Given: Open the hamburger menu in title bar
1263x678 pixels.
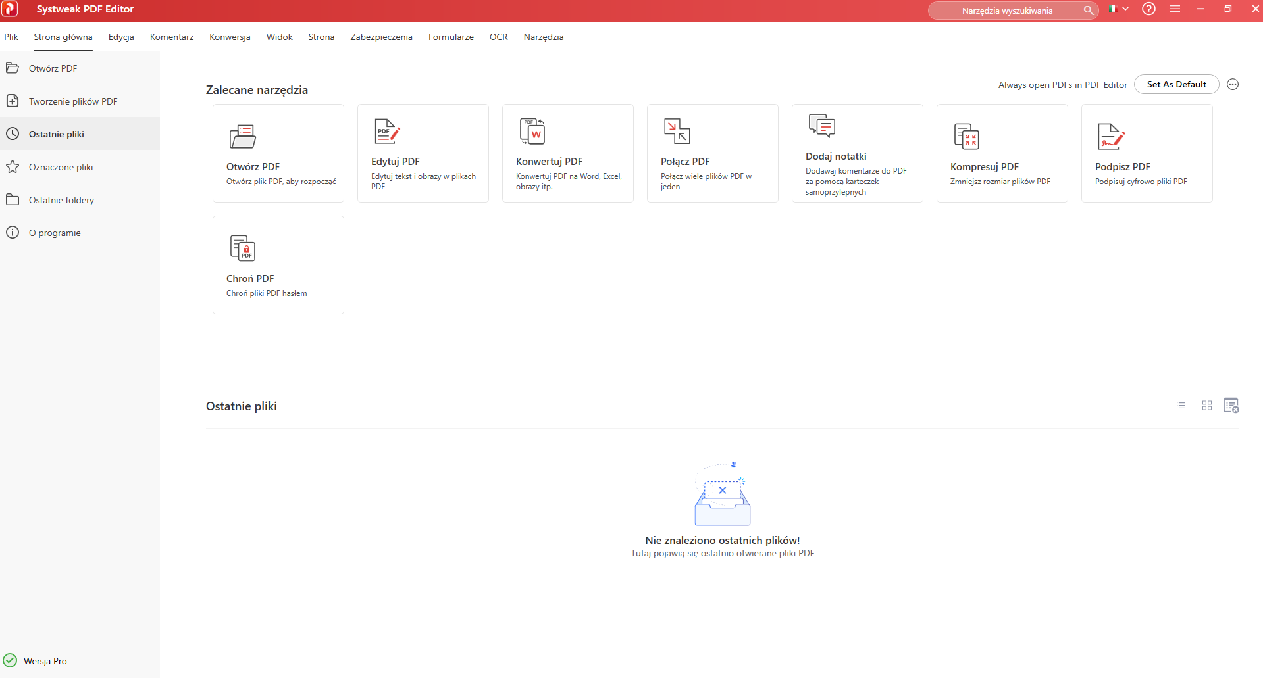Looking at the screenshot, I should coord(1175,9).
